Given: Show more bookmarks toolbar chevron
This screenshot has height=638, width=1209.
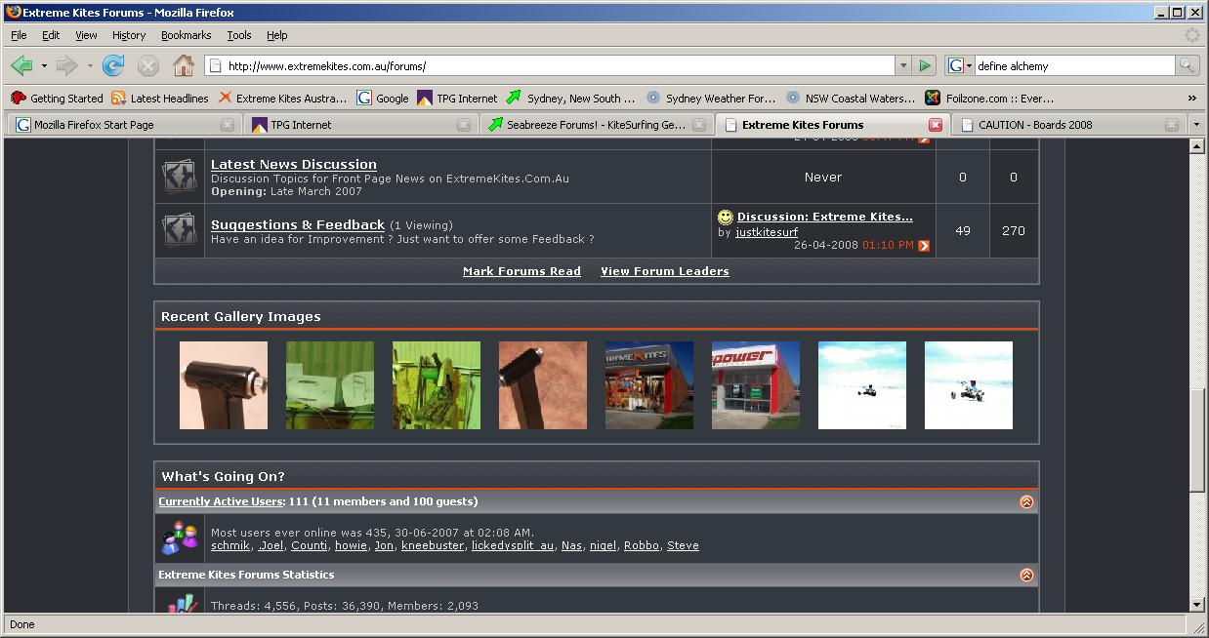Looking at the screenshot, I should coord(1191,99).
